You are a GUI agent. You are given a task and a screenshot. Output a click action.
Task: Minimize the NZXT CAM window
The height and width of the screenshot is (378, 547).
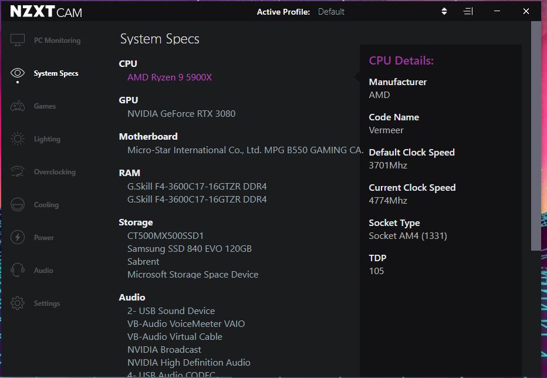click(497, 11)
